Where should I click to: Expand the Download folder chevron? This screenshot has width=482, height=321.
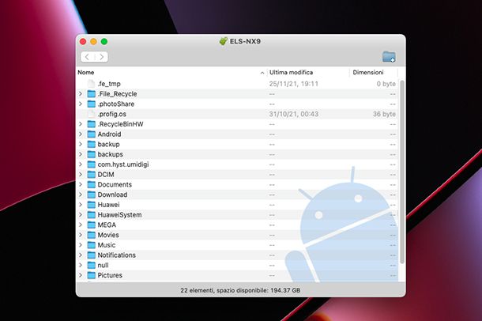(x=81, y=194)
